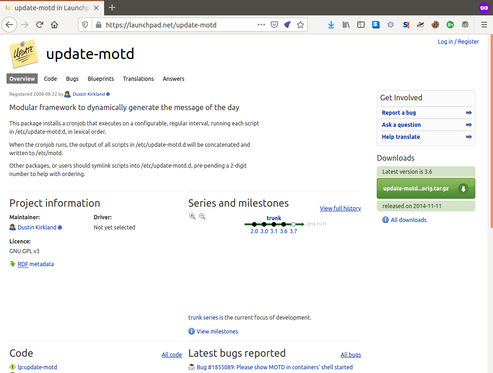Click the page vertical scrollbar
Screen dimensions: 493x373
coord(492,131)
